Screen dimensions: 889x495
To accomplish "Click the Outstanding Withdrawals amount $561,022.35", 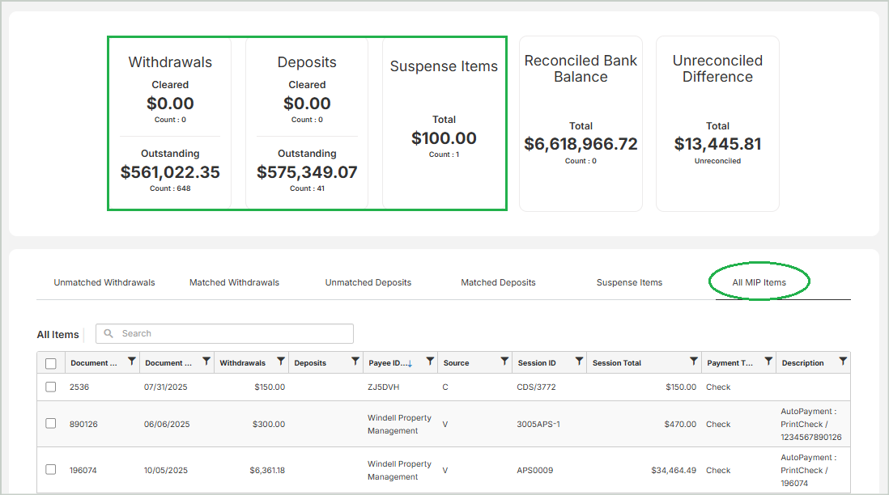I will [170, 172].
